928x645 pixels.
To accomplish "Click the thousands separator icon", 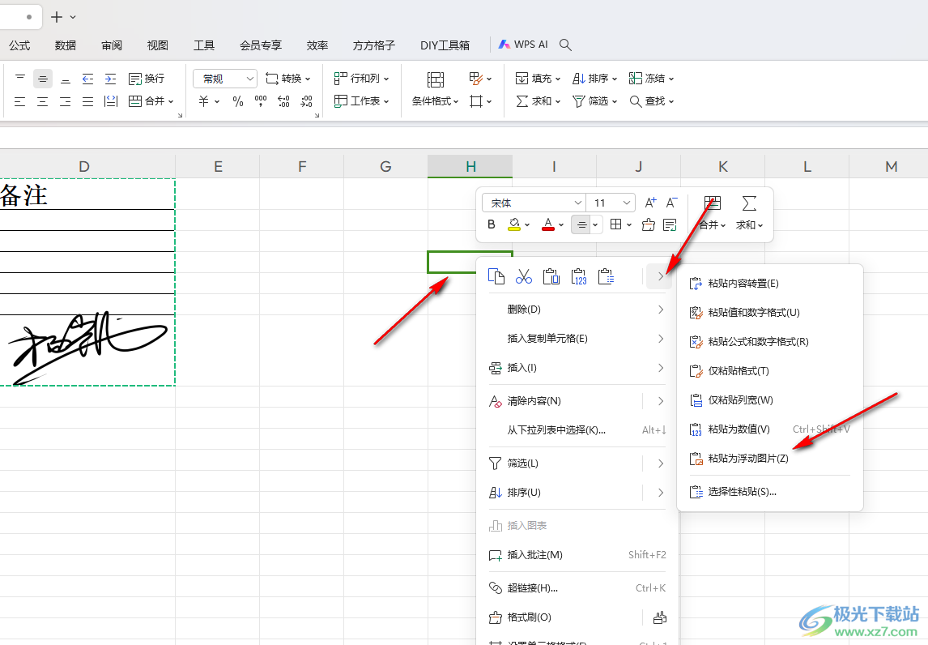I will pyautogui.click(x=261, y=101).
